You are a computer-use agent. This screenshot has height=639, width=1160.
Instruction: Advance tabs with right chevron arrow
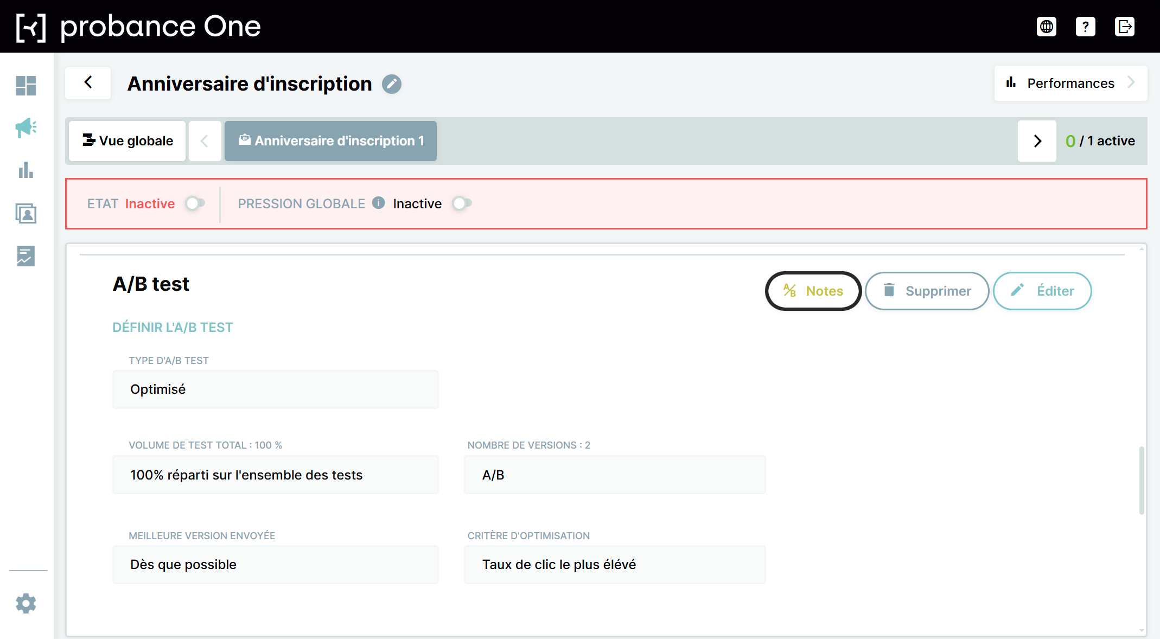click(1037, 141)
